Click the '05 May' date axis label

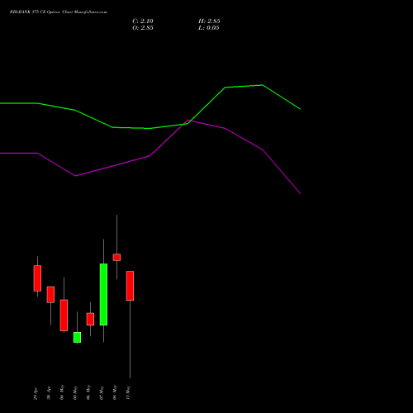coord(75,392)
